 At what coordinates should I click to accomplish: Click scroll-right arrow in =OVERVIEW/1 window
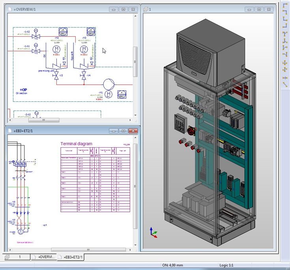(x=130, y=120)
